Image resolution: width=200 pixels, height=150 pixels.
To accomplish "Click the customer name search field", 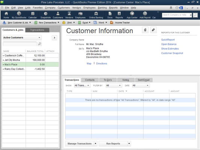I will (20, 44).
